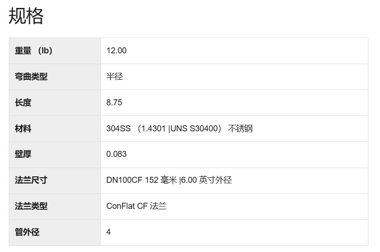
Task: Click the 6.00 英寸外径 text
Action: 206,180
